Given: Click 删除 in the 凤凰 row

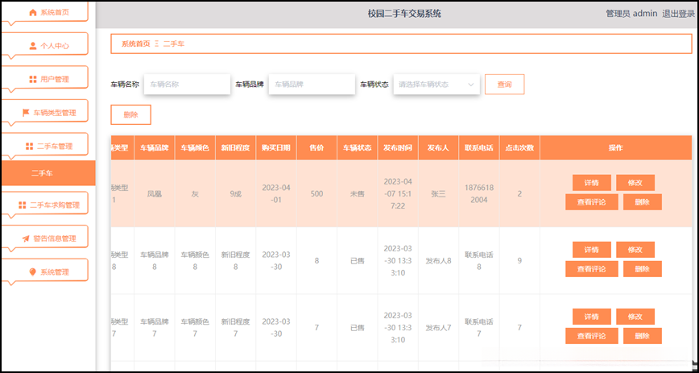Looking at the screenshot, I should 643,202.
